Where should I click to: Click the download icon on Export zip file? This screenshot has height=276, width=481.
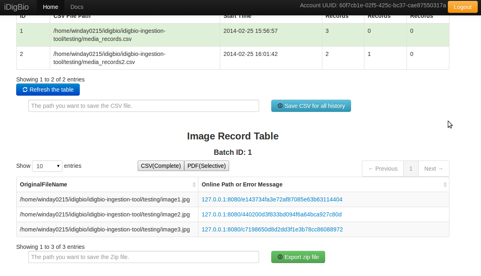click(x=280, y=257)
